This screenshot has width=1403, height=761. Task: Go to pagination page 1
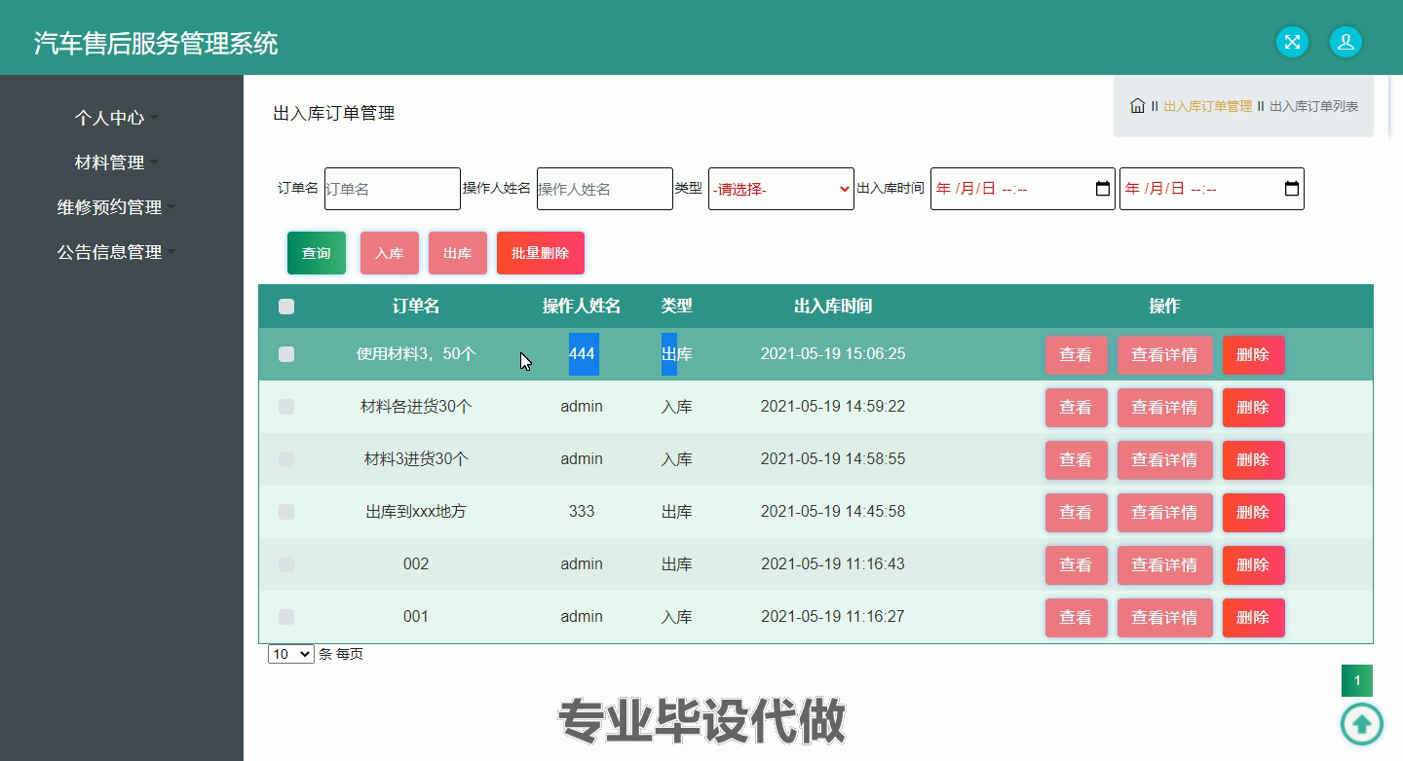click(1357, 681)
